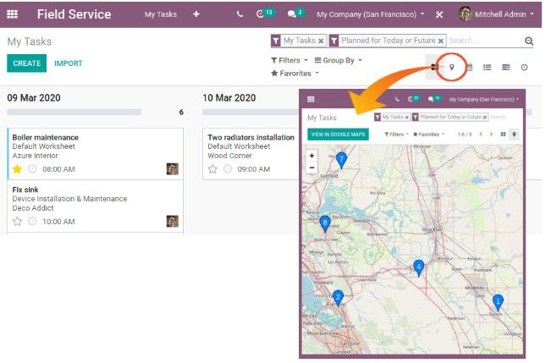The width and height of the screenshot is (546, 363).
Task: Select map pin view icon in inset window
Action: 514,135
